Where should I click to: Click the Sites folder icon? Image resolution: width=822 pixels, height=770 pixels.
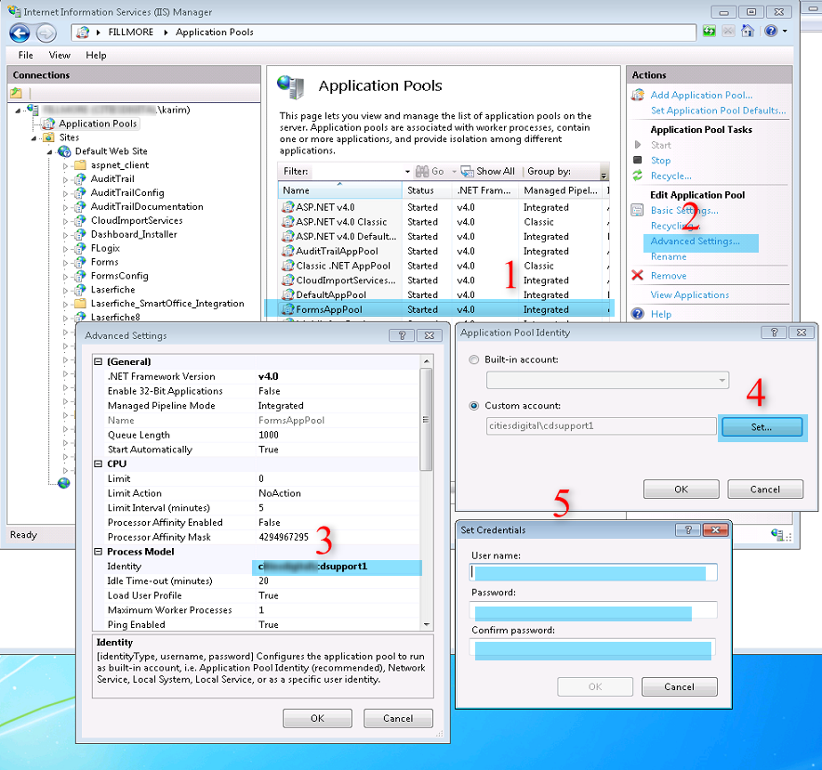(48, 137)
